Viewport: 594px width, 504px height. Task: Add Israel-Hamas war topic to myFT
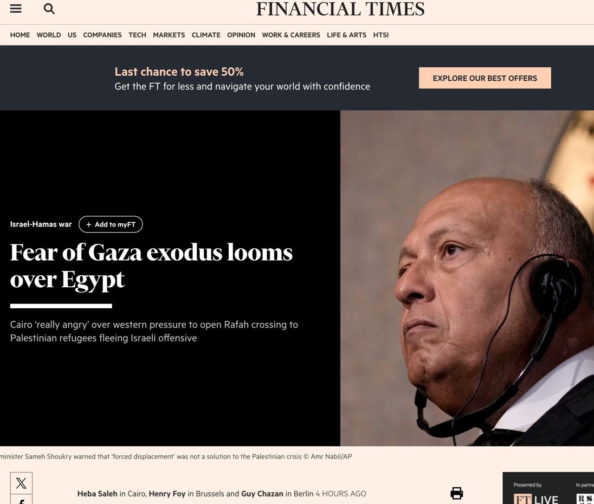click(x=110, y=224)
